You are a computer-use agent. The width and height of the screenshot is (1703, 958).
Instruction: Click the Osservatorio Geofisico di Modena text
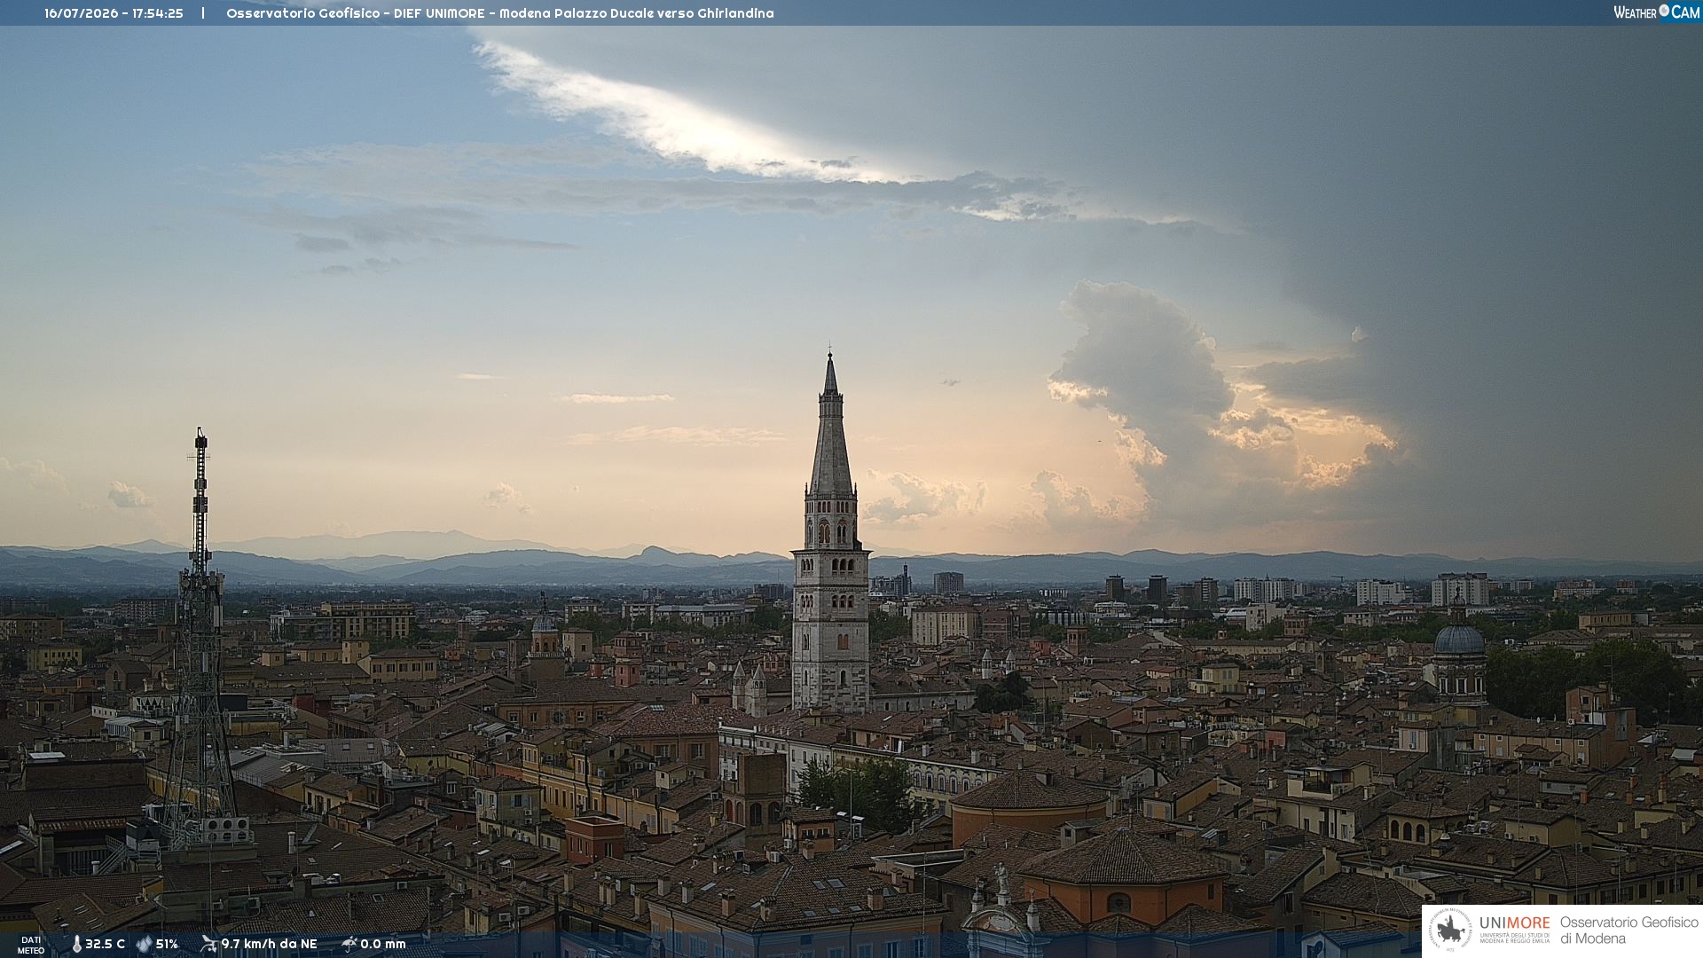[1628, 931]
